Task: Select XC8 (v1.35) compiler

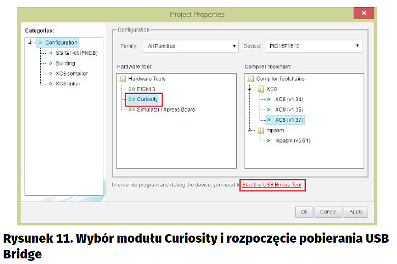Action: (289, 109)
